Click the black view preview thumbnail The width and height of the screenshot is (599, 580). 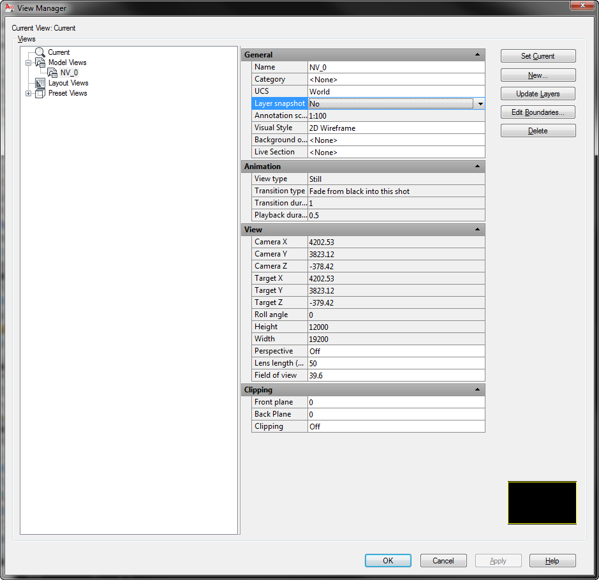coord(542,503)
